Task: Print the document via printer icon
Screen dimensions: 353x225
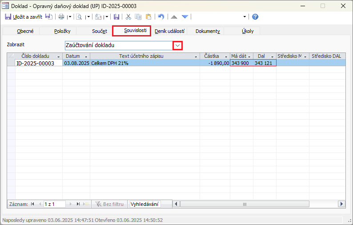Action: [61, 16]
